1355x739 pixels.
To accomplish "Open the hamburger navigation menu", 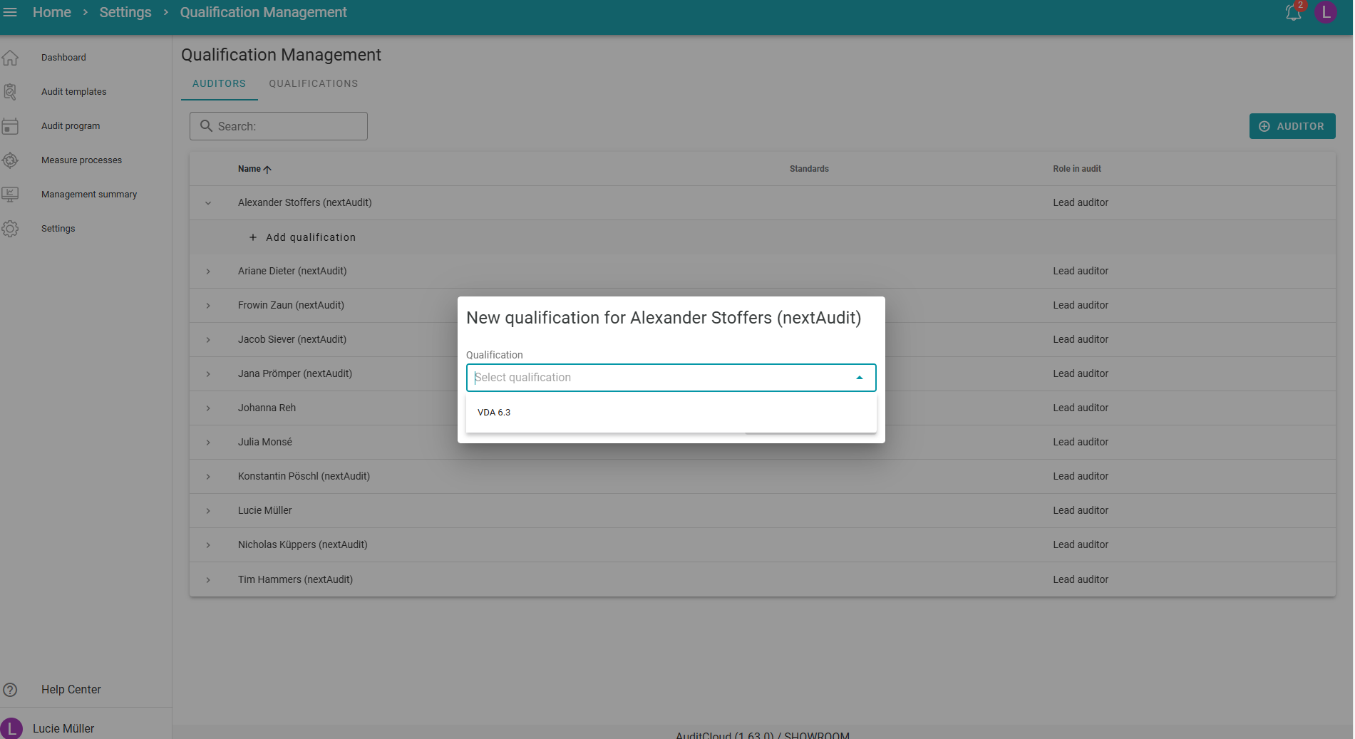I will 10,12.
